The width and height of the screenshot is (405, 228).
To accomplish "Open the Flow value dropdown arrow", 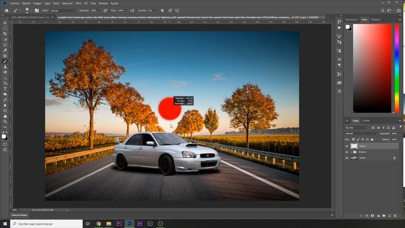I will click(x=126, y=11).
